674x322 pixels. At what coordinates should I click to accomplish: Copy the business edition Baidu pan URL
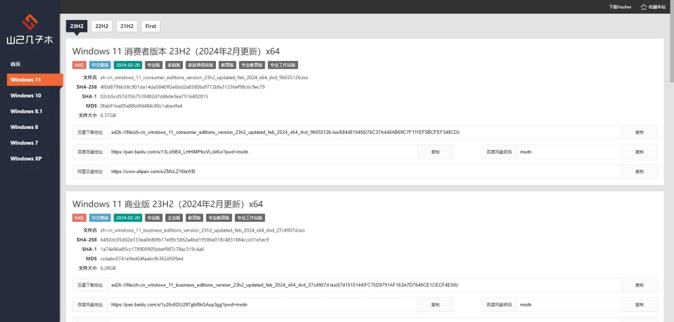point(435,305)
